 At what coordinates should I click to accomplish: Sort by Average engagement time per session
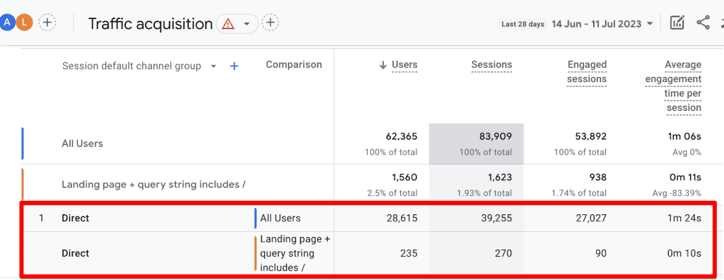673,86
